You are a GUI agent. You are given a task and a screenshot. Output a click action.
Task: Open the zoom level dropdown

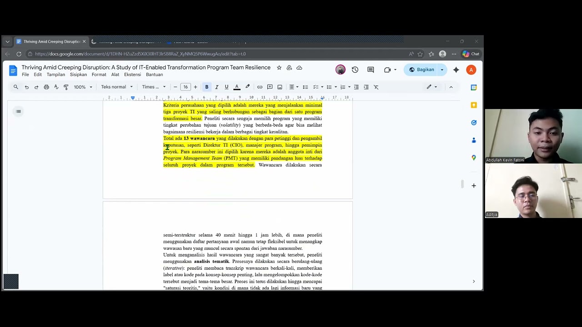pyautogui.click(x=83, y=87)
